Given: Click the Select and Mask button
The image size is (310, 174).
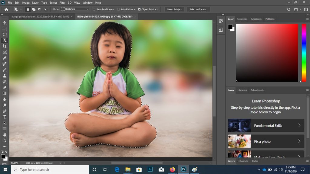Looking at the screenshot, I should 199,9.
